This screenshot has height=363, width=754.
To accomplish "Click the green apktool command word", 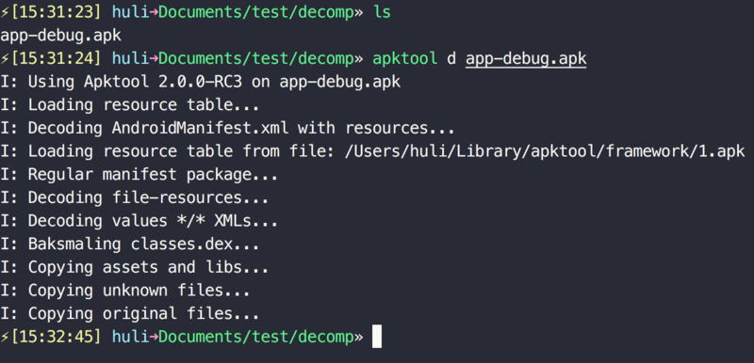I will coord(405,59).
